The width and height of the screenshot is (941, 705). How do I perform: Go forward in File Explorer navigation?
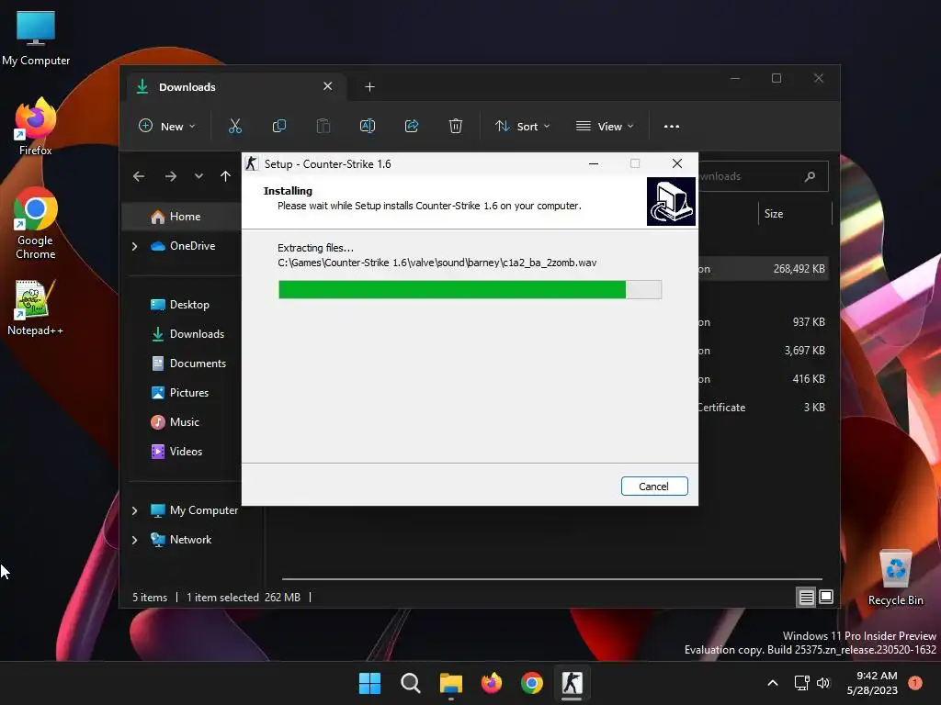[x=170, y=176]
